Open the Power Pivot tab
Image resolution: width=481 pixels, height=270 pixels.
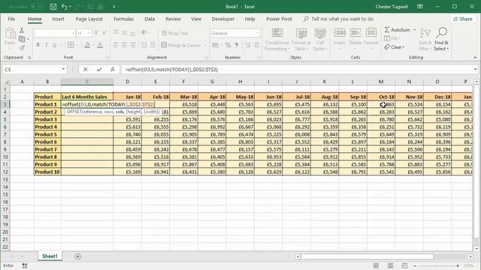point(279,19)
